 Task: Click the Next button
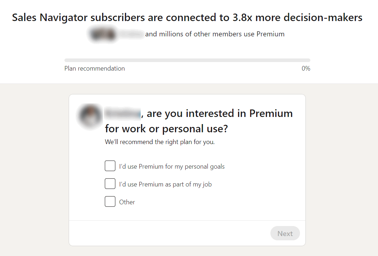[285, 233]
